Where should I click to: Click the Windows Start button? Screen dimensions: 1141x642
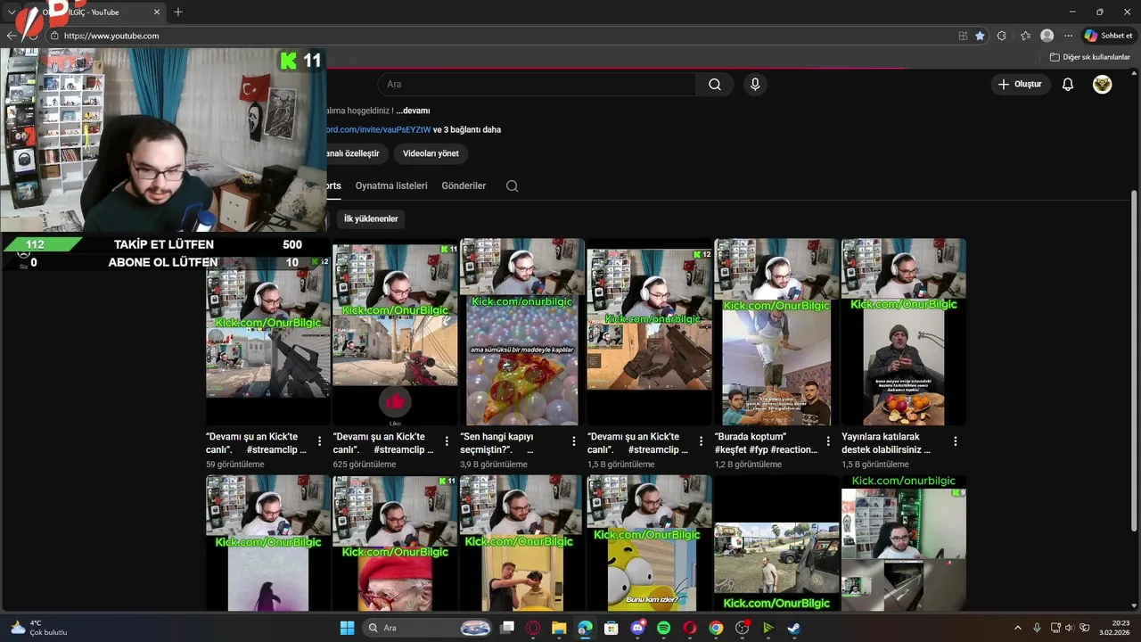pyautogui.click(x=347, y=628)
